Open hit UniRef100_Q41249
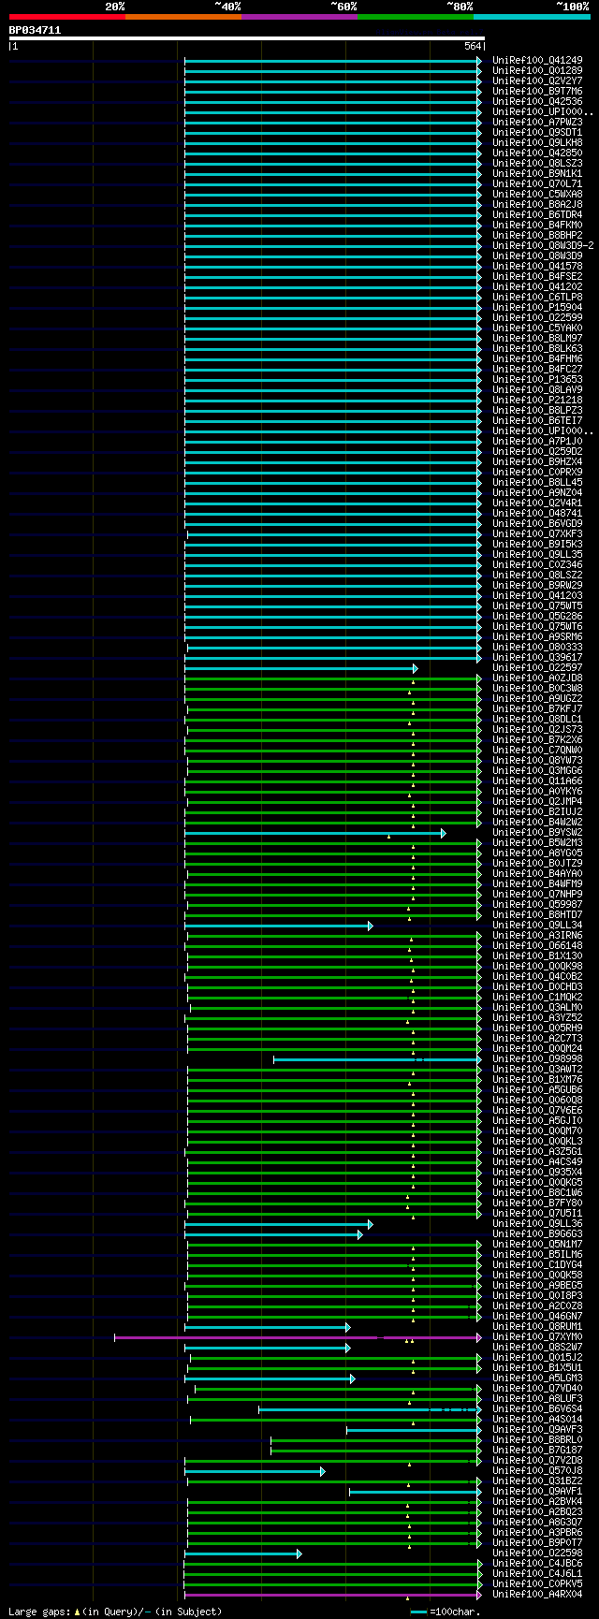 click(x=537, y=60)
